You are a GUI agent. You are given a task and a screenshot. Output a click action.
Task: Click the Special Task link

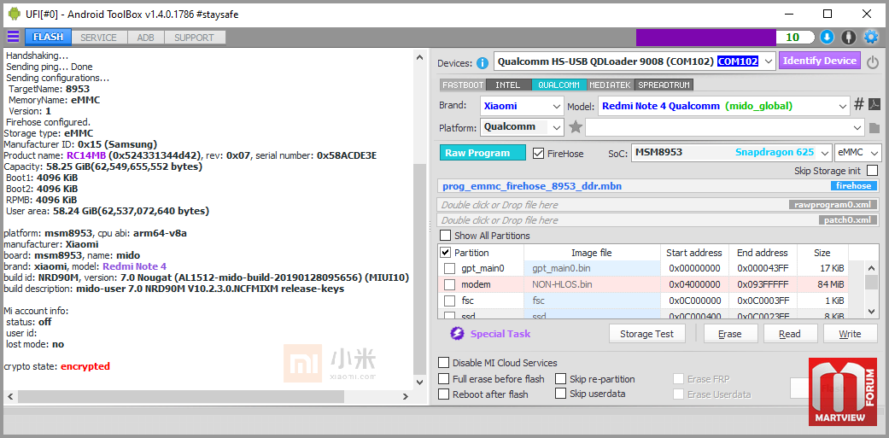(x=500, y=334)
